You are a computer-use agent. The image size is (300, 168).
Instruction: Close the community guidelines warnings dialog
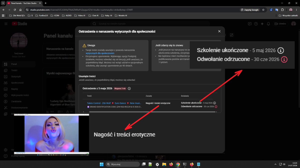tap(219, 31)
